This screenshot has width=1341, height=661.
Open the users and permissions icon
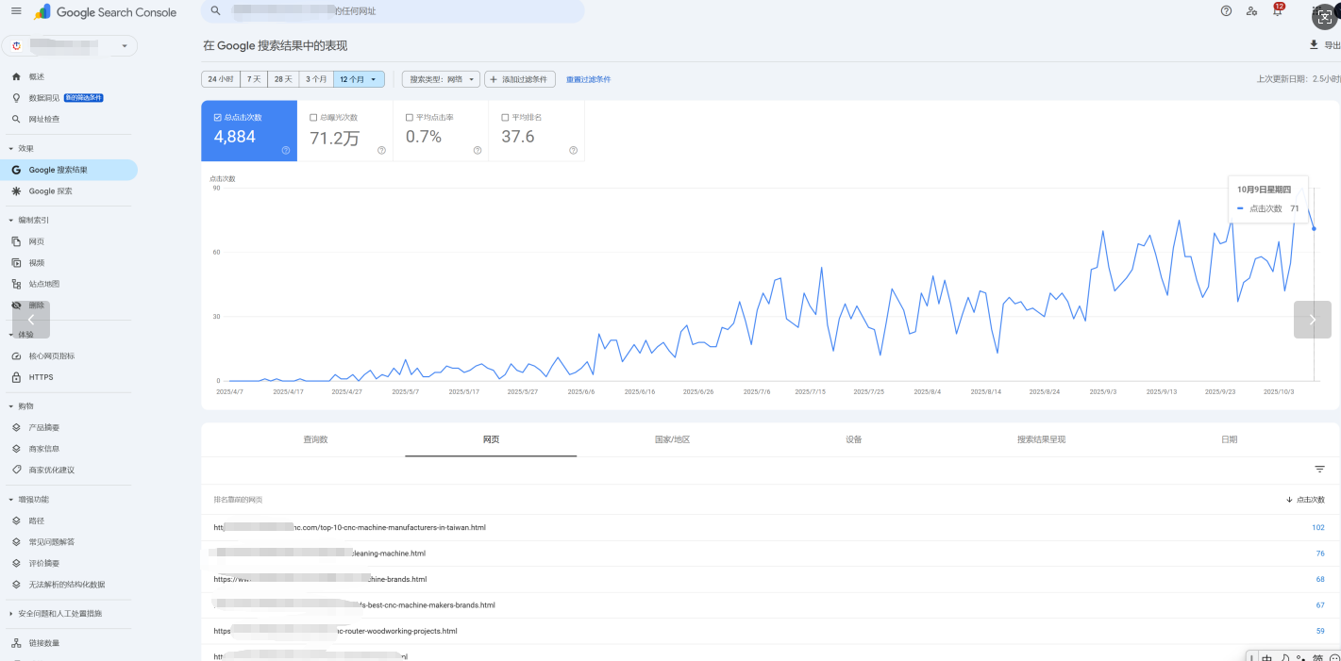tap(1251, 11)
